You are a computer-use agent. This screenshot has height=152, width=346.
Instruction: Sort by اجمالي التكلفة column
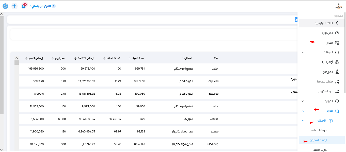(x=85, y=58)
